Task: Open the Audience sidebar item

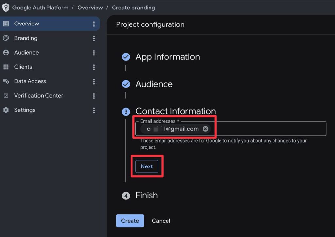Action: [x=50, y=53]
